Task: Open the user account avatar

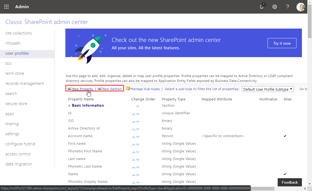Action: click(x=301, y=7)
